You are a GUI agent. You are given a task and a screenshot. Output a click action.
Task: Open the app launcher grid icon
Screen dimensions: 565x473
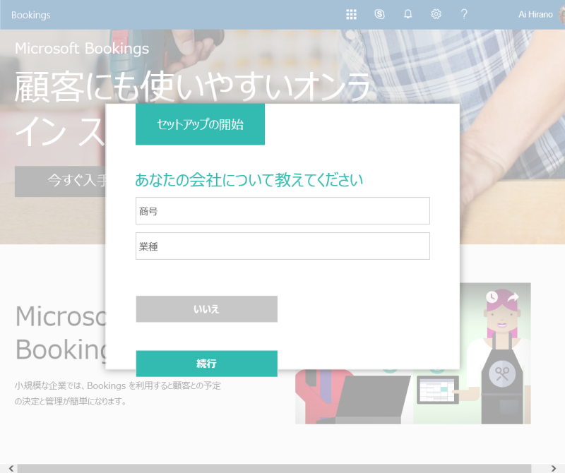[351, 14]
